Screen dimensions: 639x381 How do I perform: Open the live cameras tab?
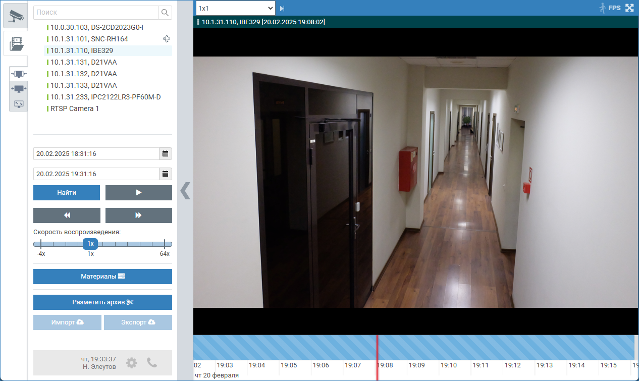coord(16,16)
